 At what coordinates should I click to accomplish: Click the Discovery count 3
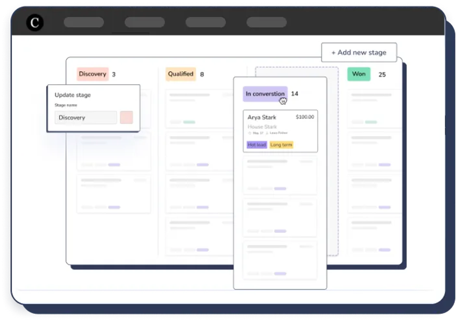[114, 75]
